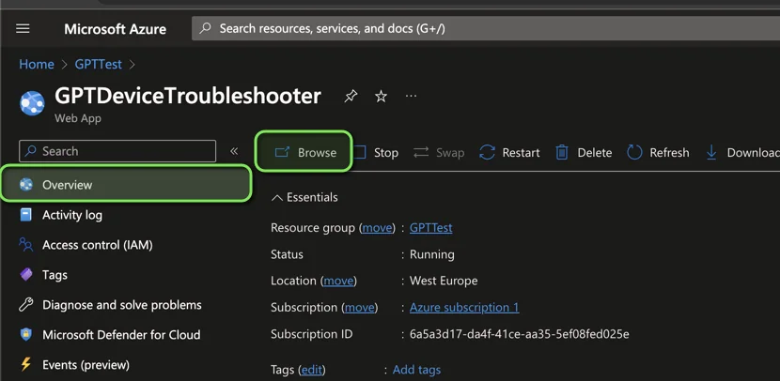Open Tags in the sidebar
Image resolution: width=780 pixels, height=381 pixels.
click(x=55, y=275)
